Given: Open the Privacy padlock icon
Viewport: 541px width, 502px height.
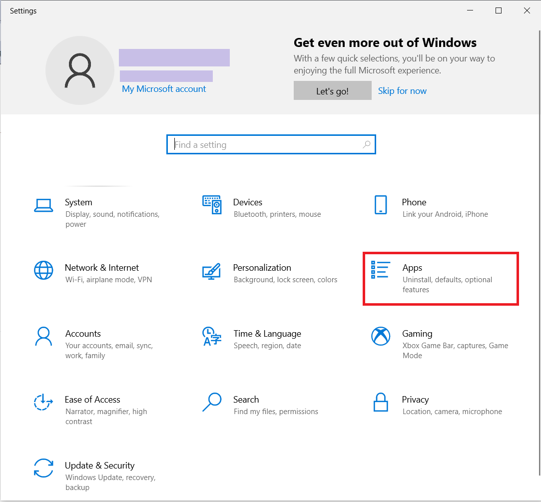Looking at the screenshot, I should tap(381, 402).
